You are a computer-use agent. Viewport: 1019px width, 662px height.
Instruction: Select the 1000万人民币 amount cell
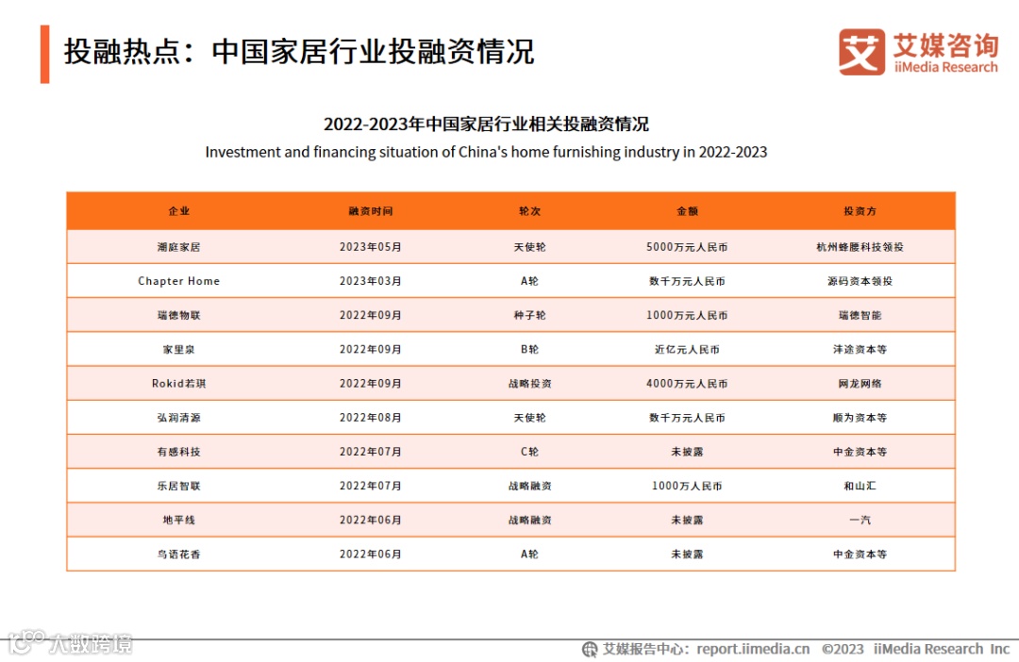(x=687, y=486)
